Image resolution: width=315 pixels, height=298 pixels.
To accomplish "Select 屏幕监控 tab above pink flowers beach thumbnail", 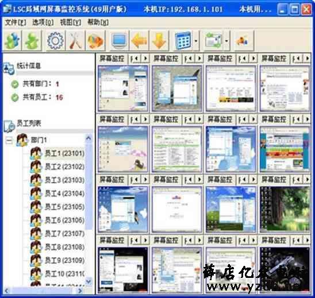I will (x=112, y=119).
